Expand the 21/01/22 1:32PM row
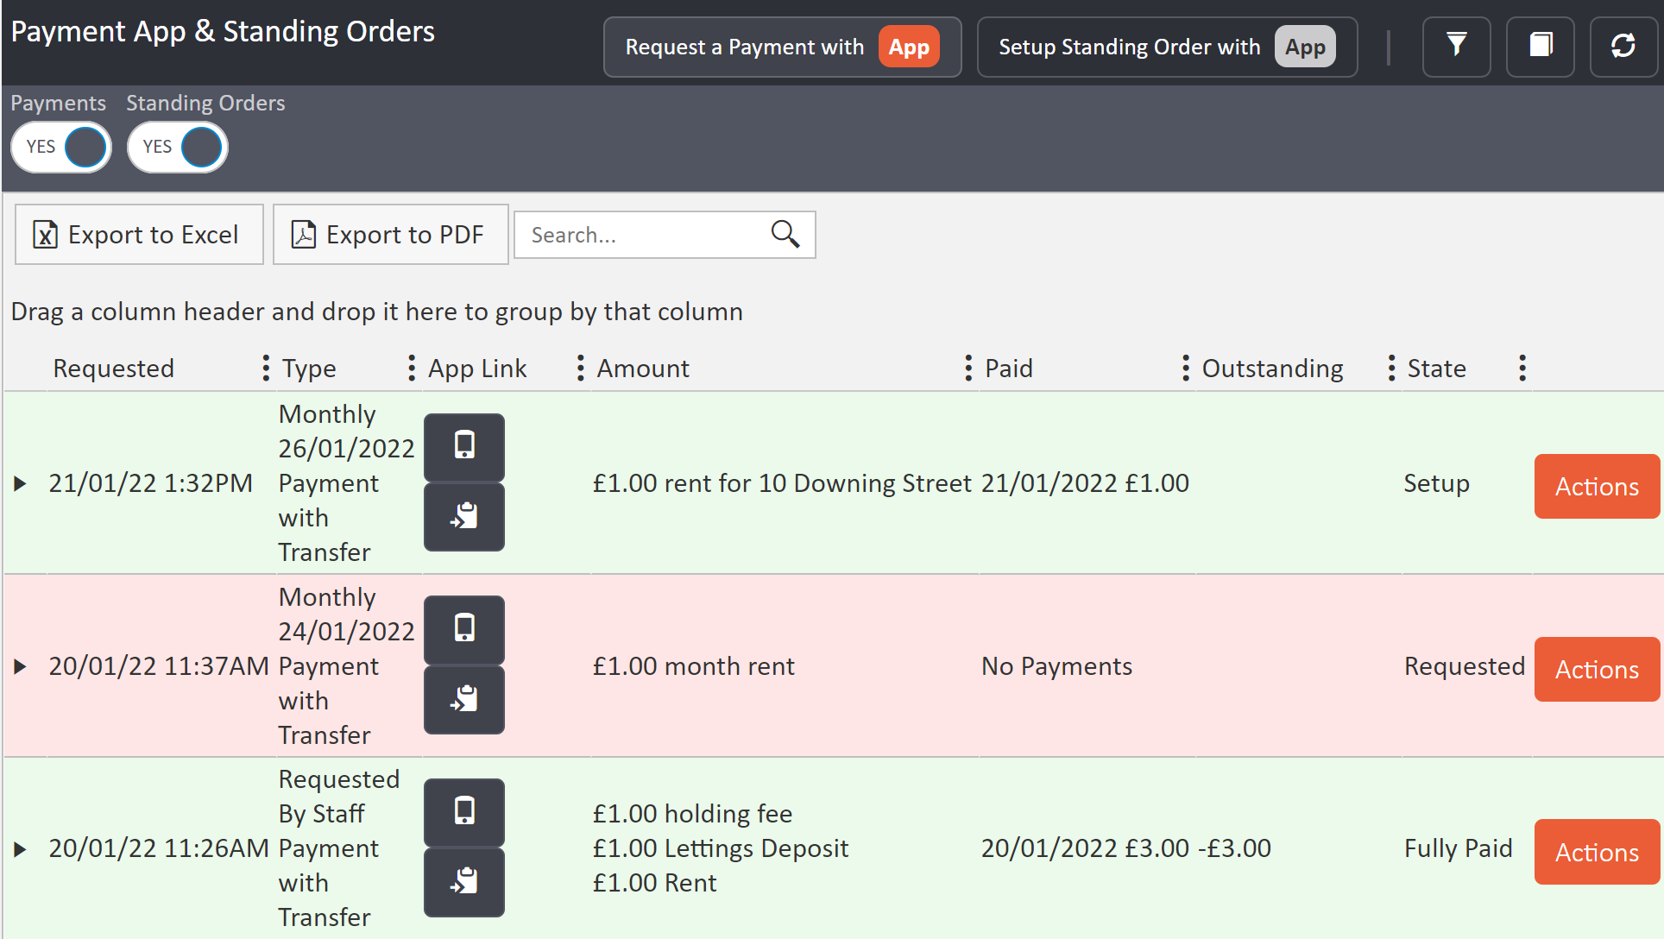 click(21, 483)
